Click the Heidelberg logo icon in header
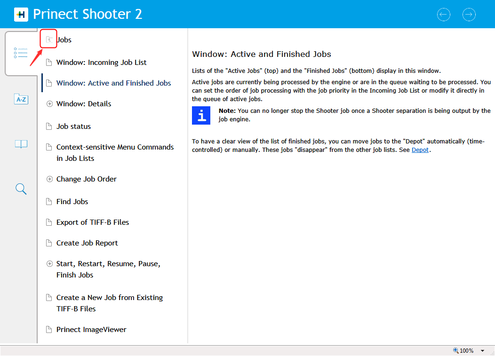Viewport: 495px width, 356px height. (x=21, y=15)
